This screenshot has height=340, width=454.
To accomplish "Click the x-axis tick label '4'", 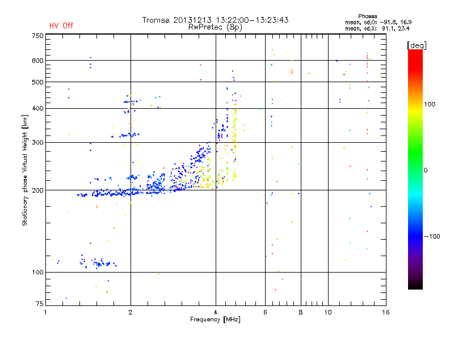I will (x=216, y=312).
